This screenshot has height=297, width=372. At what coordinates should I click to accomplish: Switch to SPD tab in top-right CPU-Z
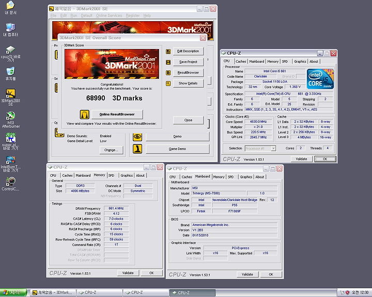[285, 61]
